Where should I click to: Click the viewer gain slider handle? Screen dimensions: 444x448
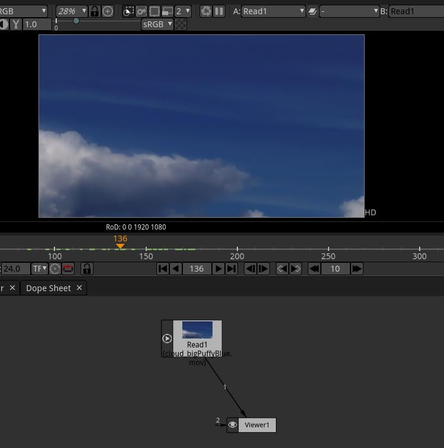click(x=76, y=21)
